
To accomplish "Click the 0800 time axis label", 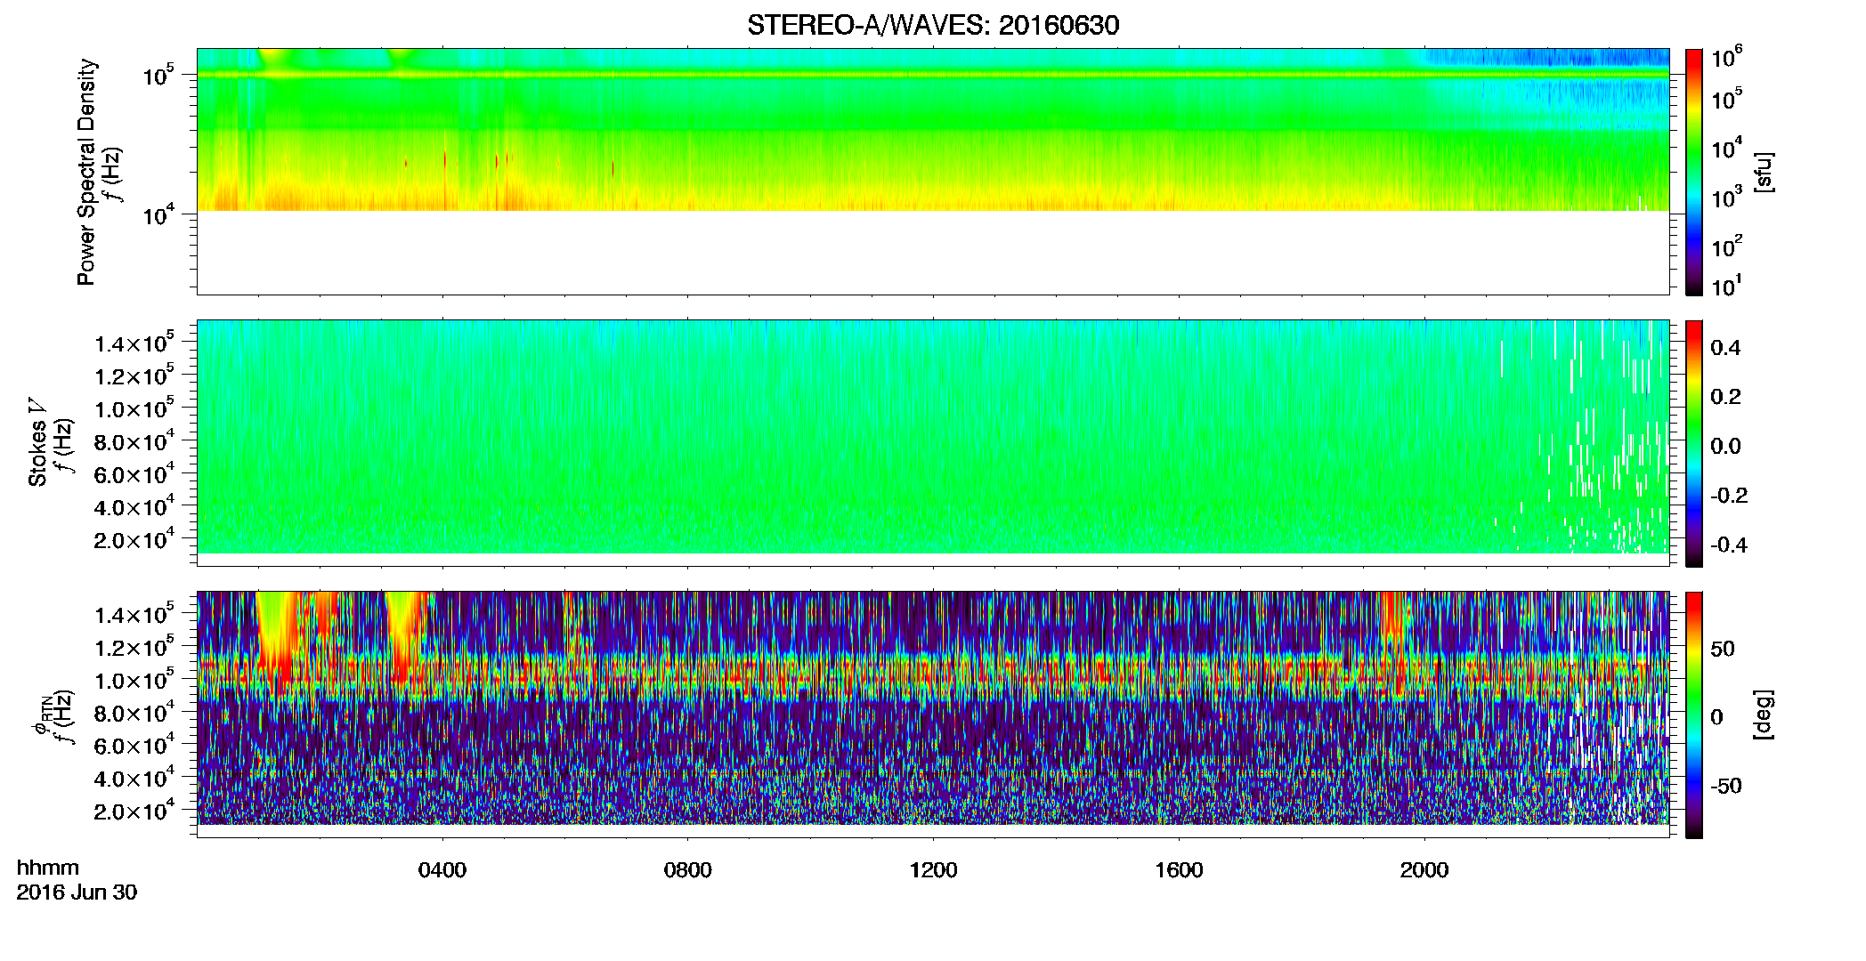I will coord(688,870).
